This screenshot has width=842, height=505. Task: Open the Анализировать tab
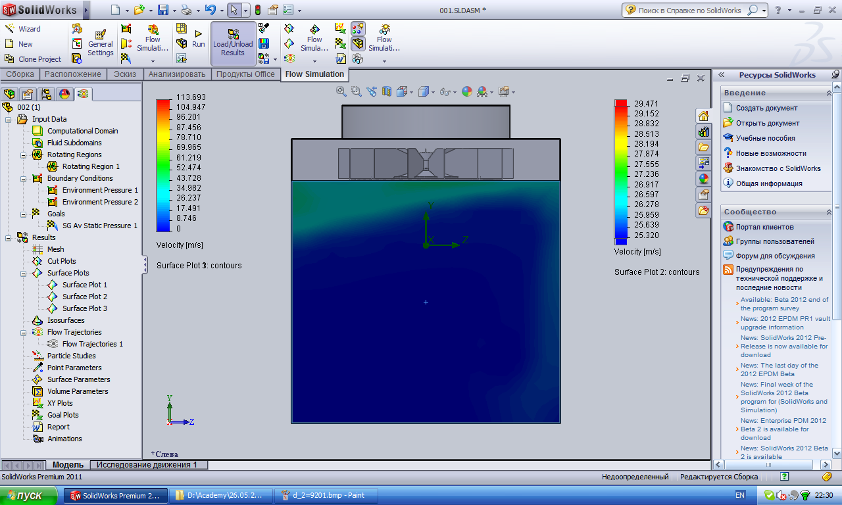(177, 74)
